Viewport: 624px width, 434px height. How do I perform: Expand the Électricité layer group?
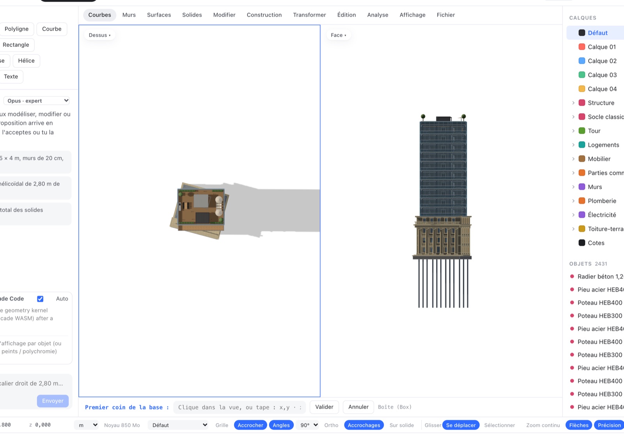pyautogui.click(x=573, y=215)
